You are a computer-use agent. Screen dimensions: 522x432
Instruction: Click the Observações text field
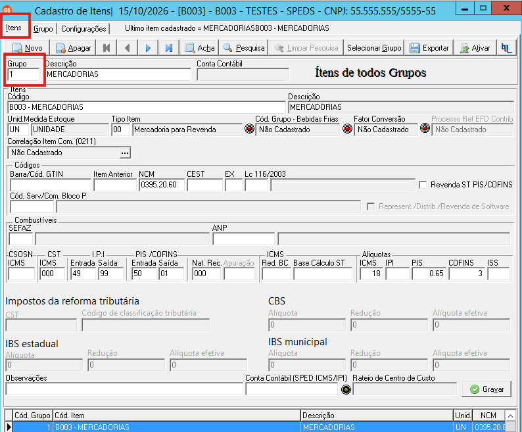[x=124, y=389]
